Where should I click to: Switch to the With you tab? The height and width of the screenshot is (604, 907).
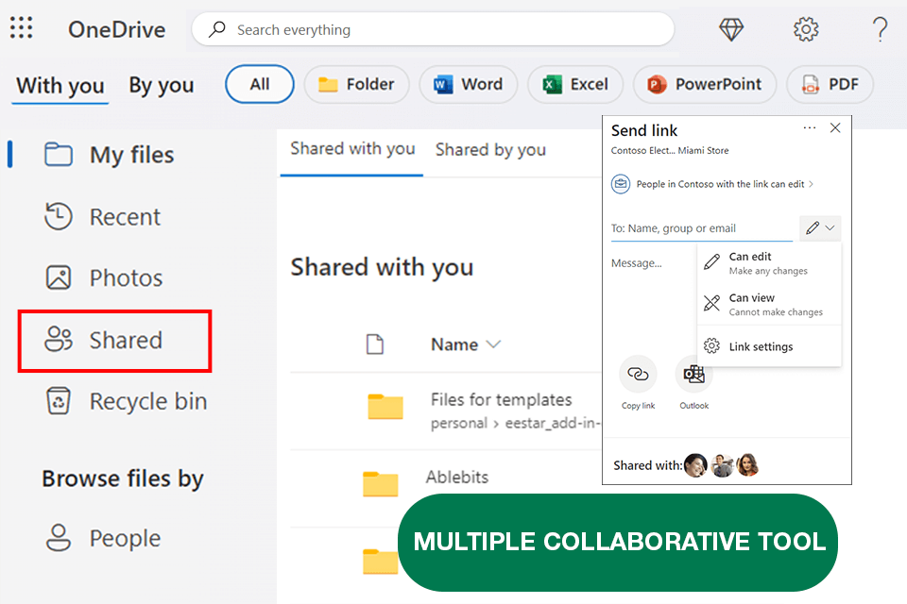pyautogui.click(x=60, y=86)
